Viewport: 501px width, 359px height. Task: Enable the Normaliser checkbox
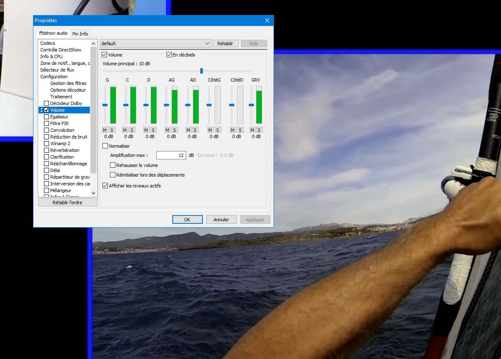pyautogui.click(x=105, y=146)
